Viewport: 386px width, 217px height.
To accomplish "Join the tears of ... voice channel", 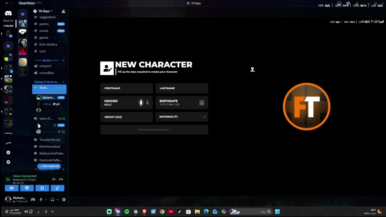I will [49, 118].
